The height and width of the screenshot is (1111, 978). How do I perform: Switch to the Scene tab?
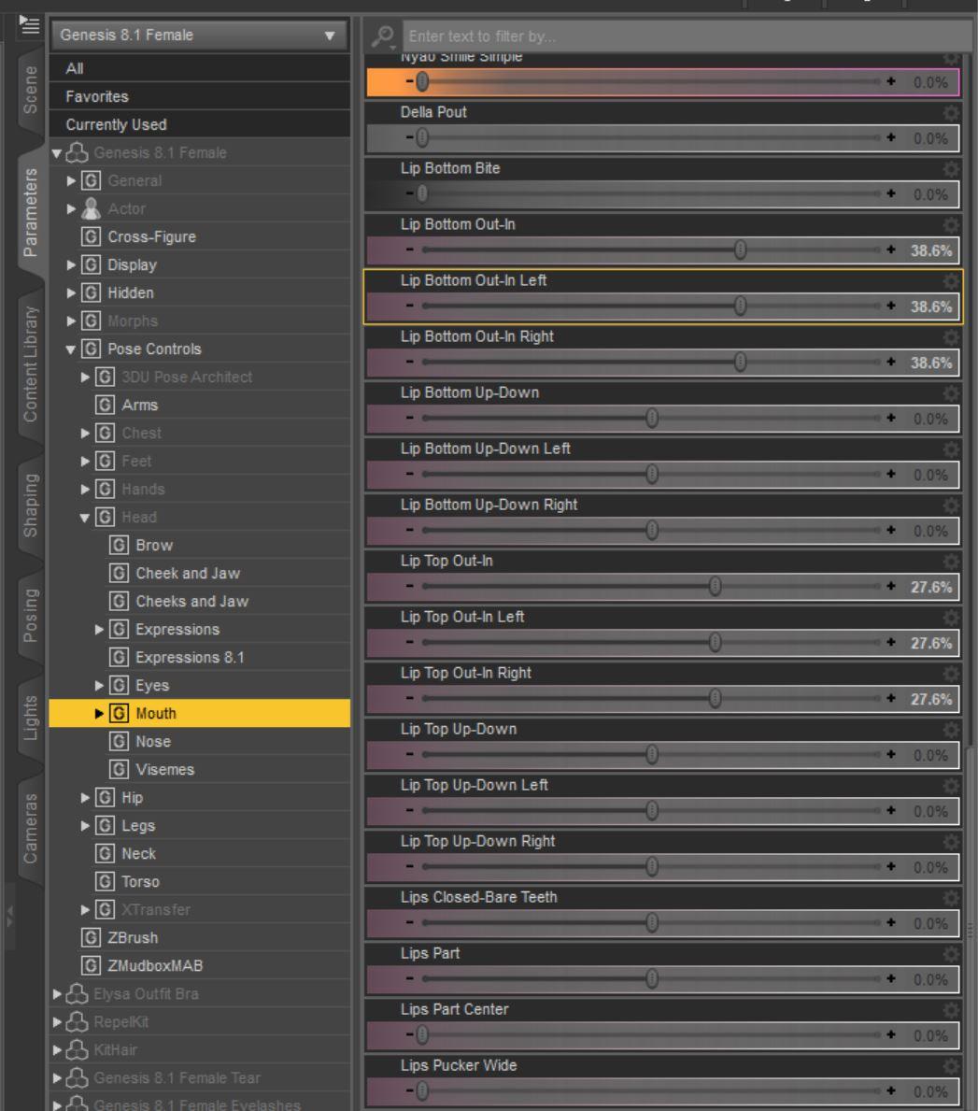click(31, 90)
